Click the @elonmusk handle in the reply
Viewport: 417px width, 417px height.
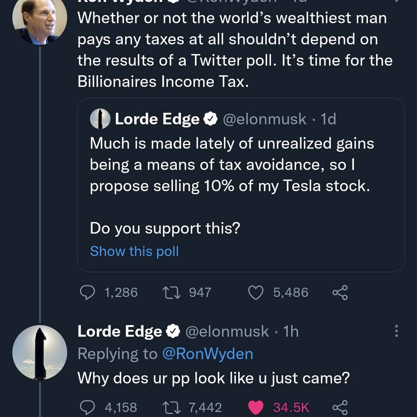227,331
